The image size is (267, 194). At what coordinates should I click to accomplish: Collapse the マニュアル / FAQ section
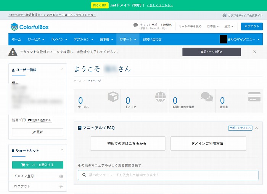point(257,128)
